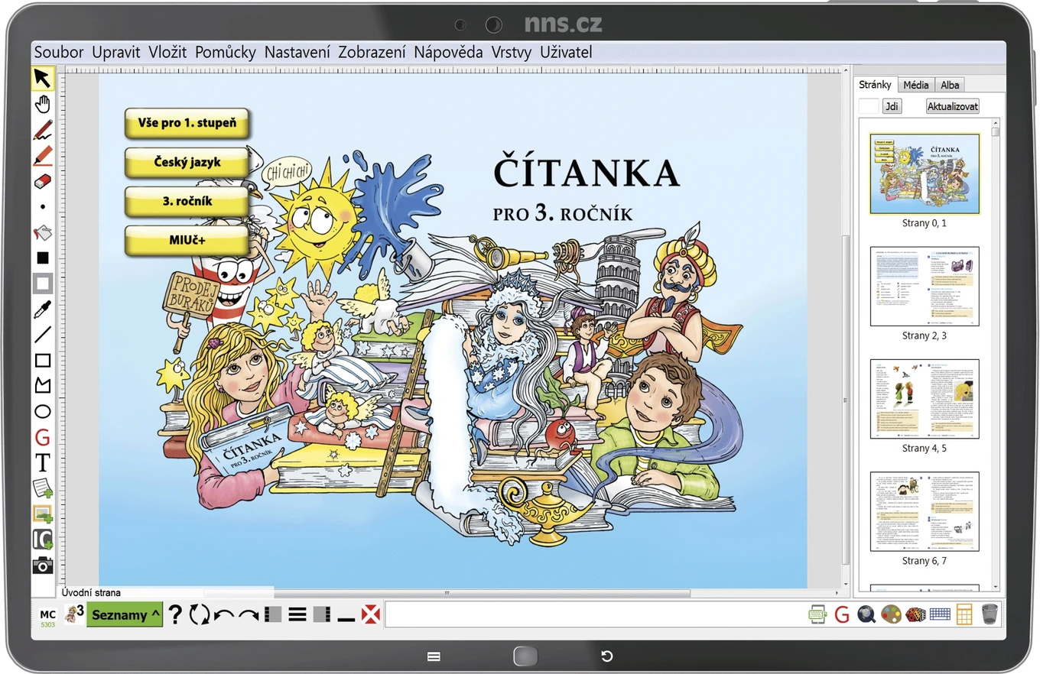Click the trash bin icon
1040x674 pixels.
click(x=990, y=614)
